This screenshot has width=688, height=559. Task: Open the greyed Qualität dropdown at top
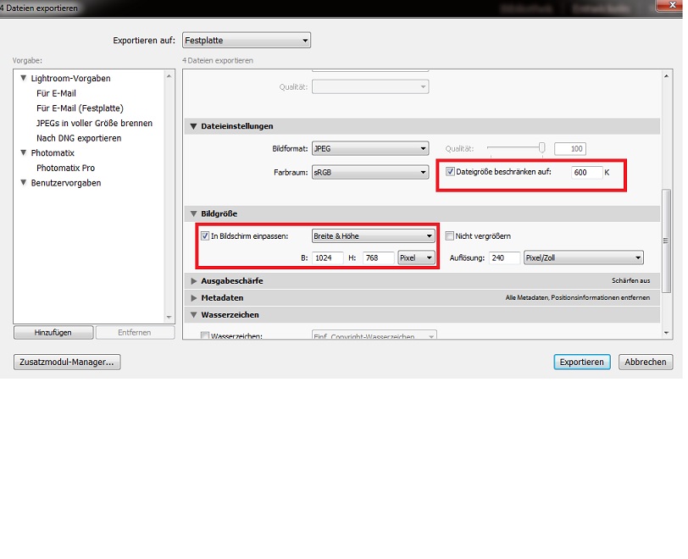tap(370, 87)
